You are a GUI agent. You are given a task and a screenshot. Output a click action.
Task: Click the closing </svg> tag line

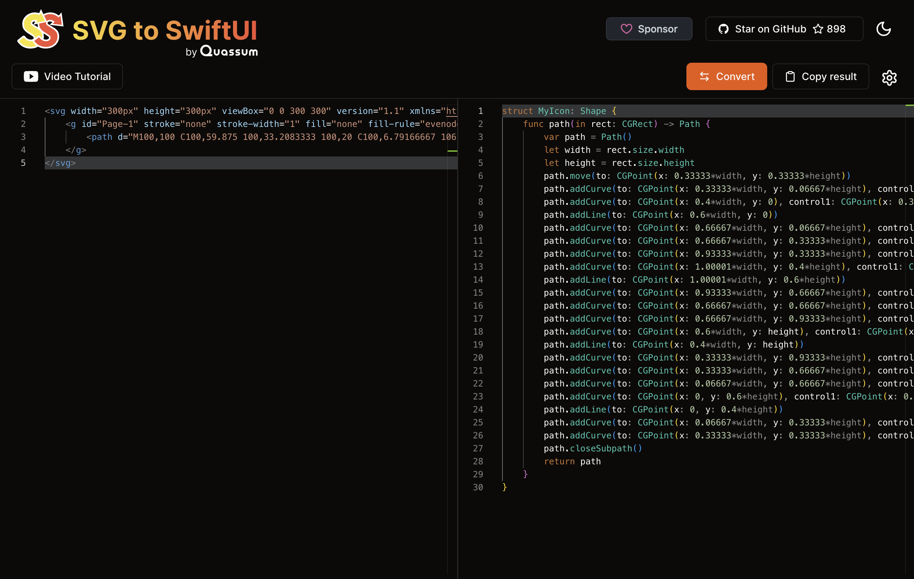[60, 163]
